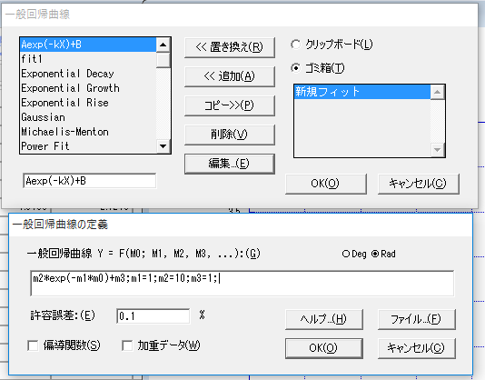Click scroll-up arrow in 新規フィット list

coord(438,93)
